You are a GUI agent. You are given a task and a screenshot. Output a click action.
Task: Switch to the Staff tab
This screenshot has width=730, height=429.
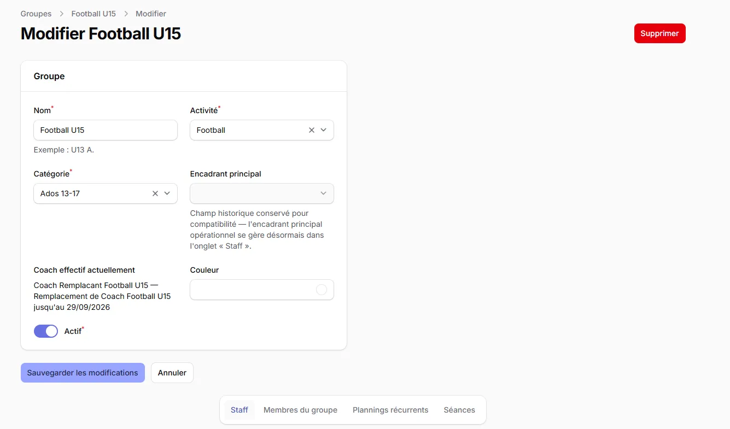click(240, 410)
